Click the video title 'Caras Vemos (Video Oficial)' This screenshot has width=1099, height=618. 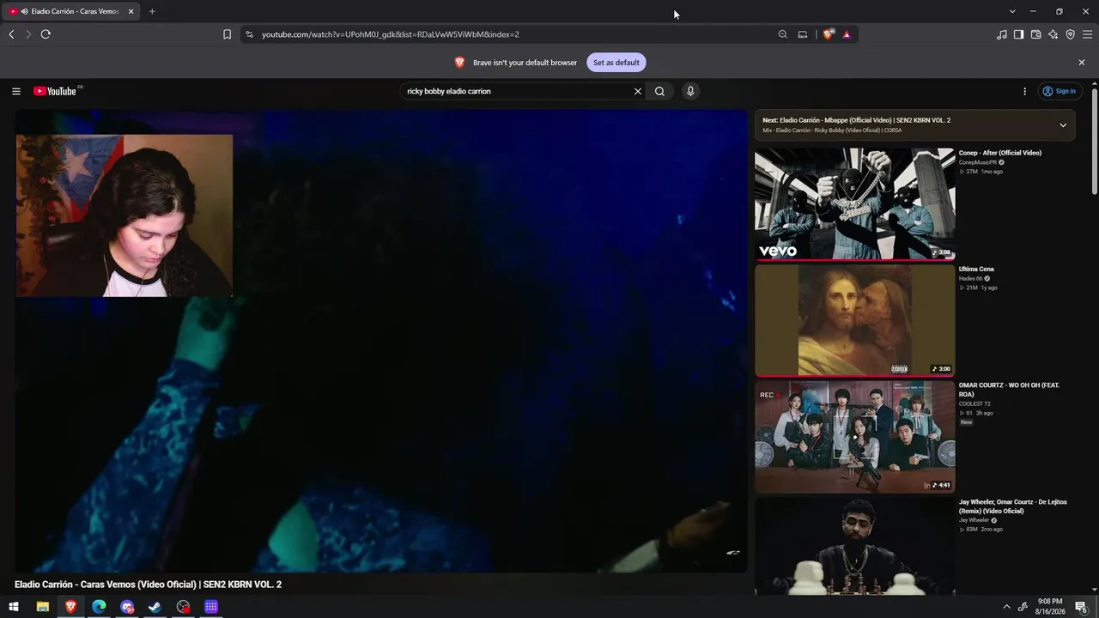[x=148, y=585]
